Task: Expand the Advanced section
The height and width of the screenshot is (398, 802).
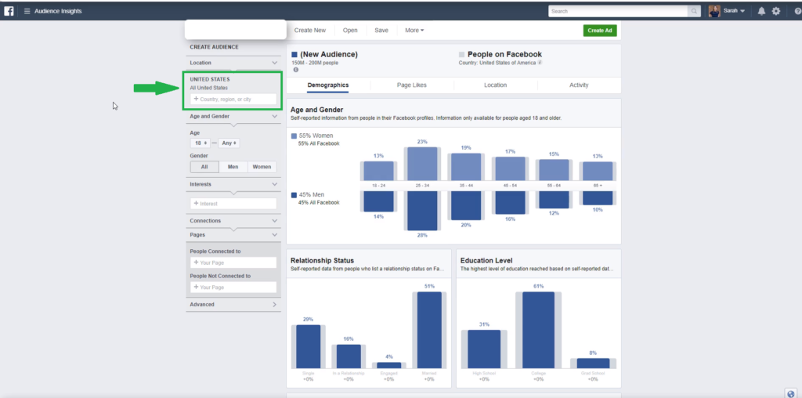Action: click(275, 305)
